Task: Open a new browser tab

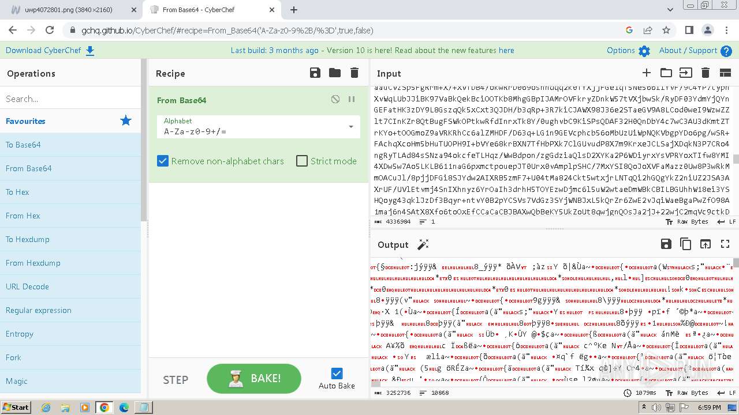Action: point(294,10)
